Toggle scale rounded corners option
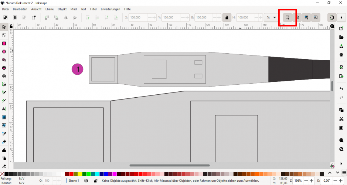The width and height of the screenshot is (347, 185). (x=297, y=17)
